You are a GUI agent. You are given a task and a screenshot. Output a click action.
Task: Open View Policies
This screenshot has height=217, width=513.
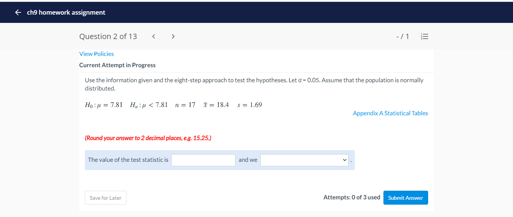(x=96, y=54)
